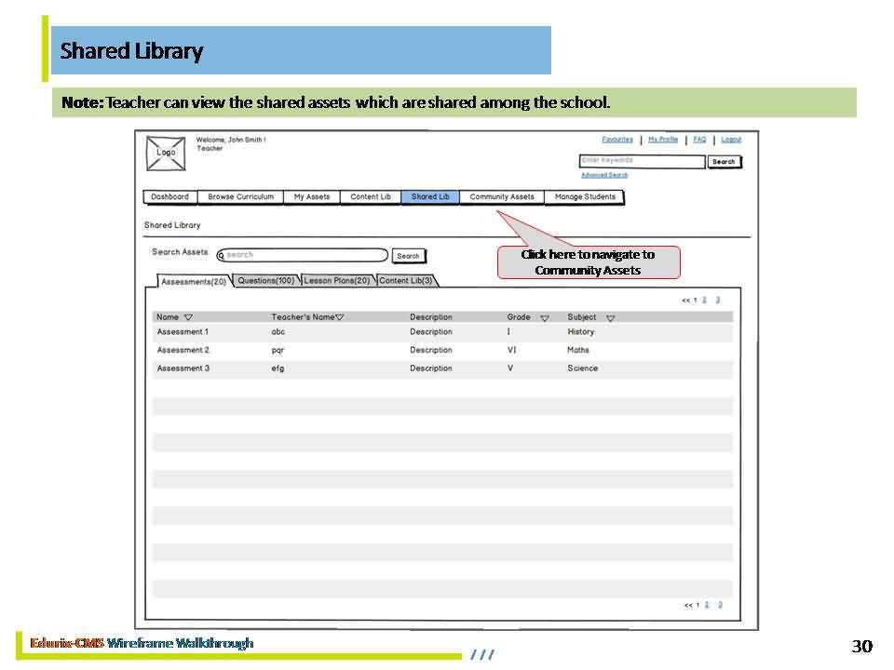The width and height of the screenshot is (894, 670).
Task: Click the magnifier icon in Search Assets field
Action: [221, 255]
